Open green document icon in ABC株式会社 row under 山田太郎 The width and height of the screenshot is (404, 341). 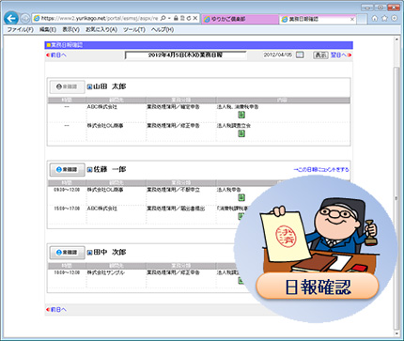(x=241, y=115)
